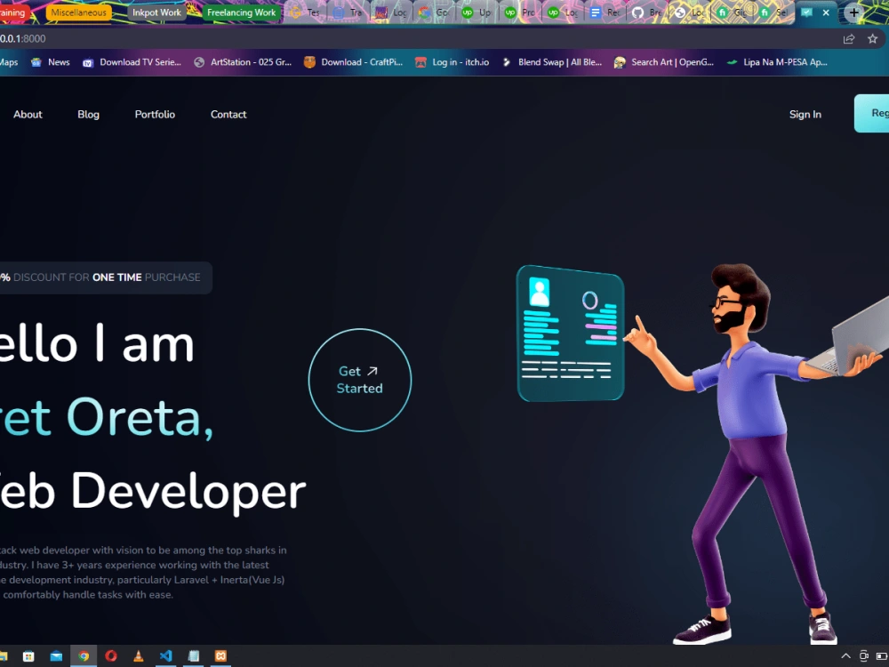Click the circular Get Started button
889x667 pixels.
point(360,380)
